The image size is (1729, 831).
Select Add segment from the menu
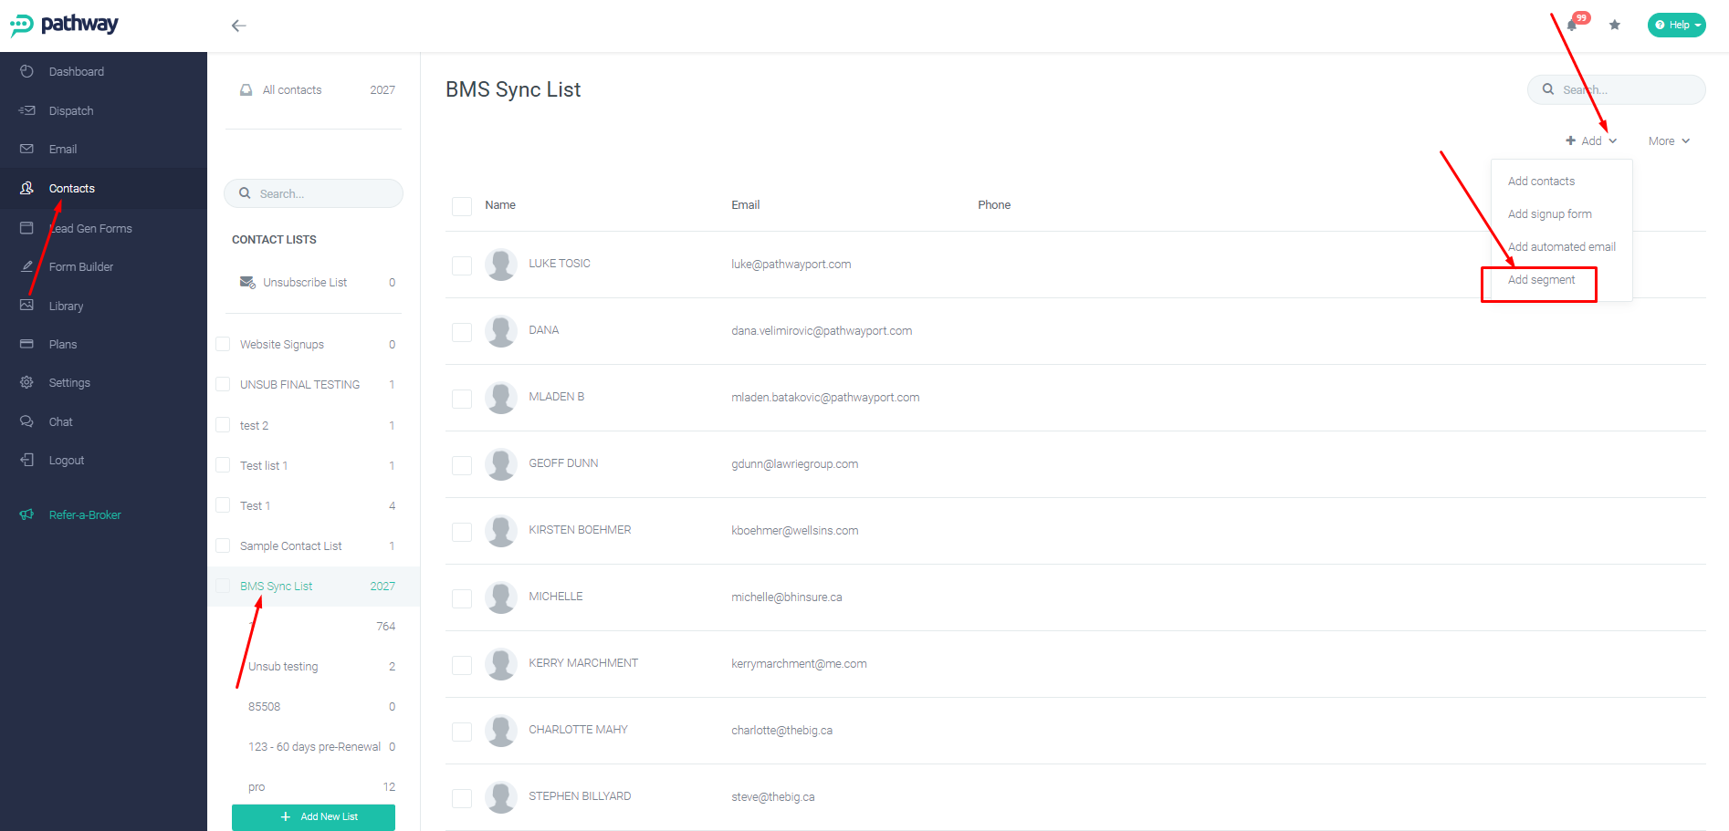[x=1541, y=280]
